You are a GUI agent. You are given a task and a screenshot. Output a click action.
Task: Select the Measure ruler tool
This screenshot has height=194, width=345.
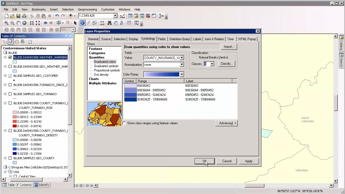tap(102, 23)
